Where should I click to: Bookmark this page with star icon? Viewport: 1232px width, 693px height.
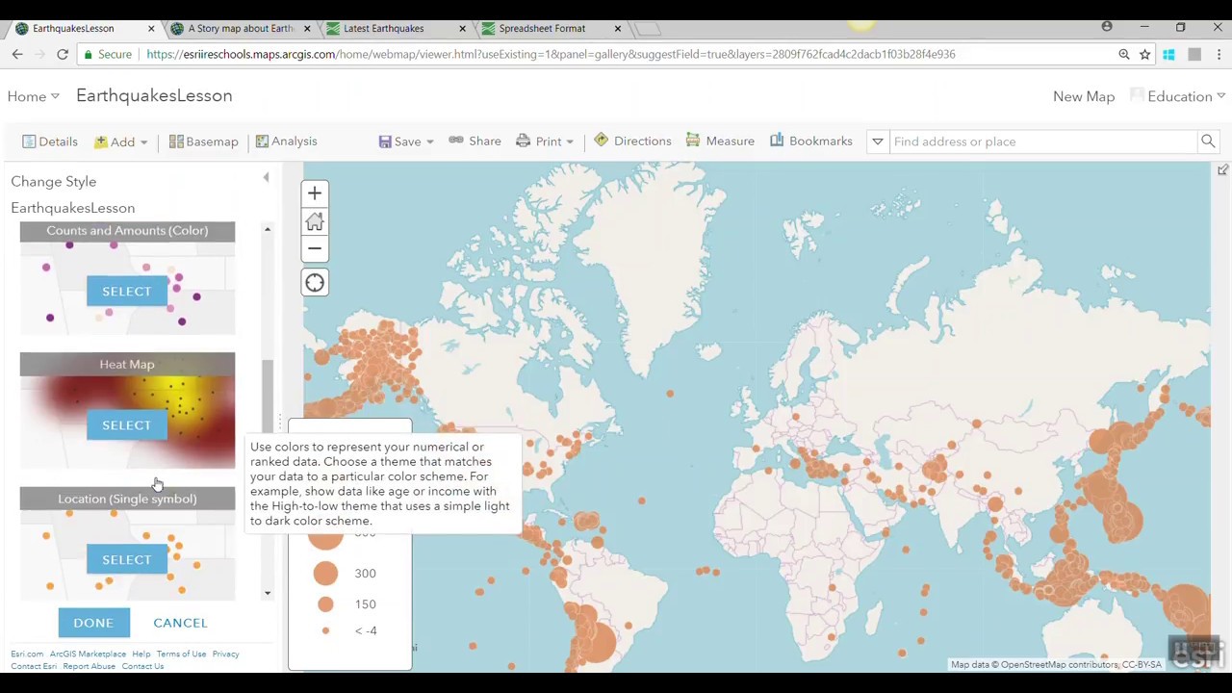coord(1145,54)
